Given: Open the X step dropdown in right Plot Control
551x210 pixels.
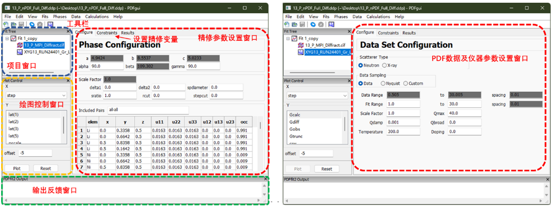Looking at the screenshot, I should (x=317, y=95).
